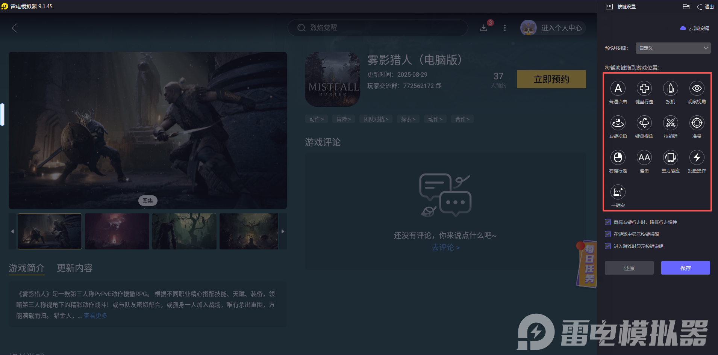Viewport: 718px width, 355px height.
Task: Follow the 去评论 link
Action: point(445,247)
